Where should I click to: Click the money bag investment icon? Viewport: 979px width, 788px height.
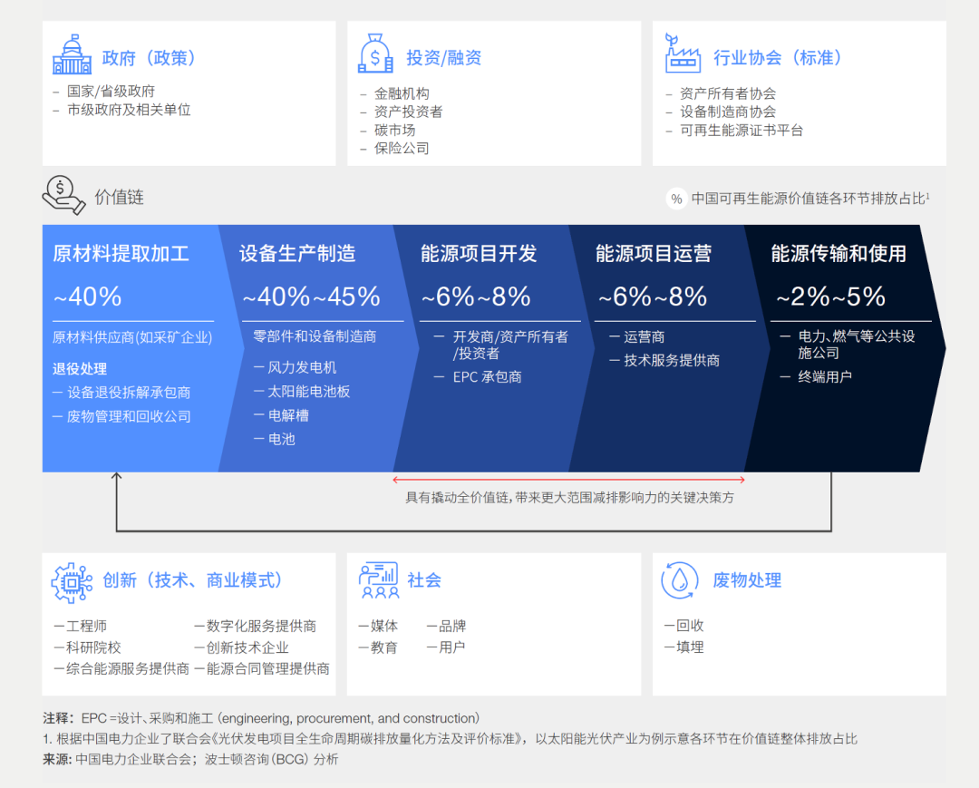coord(375,54)
